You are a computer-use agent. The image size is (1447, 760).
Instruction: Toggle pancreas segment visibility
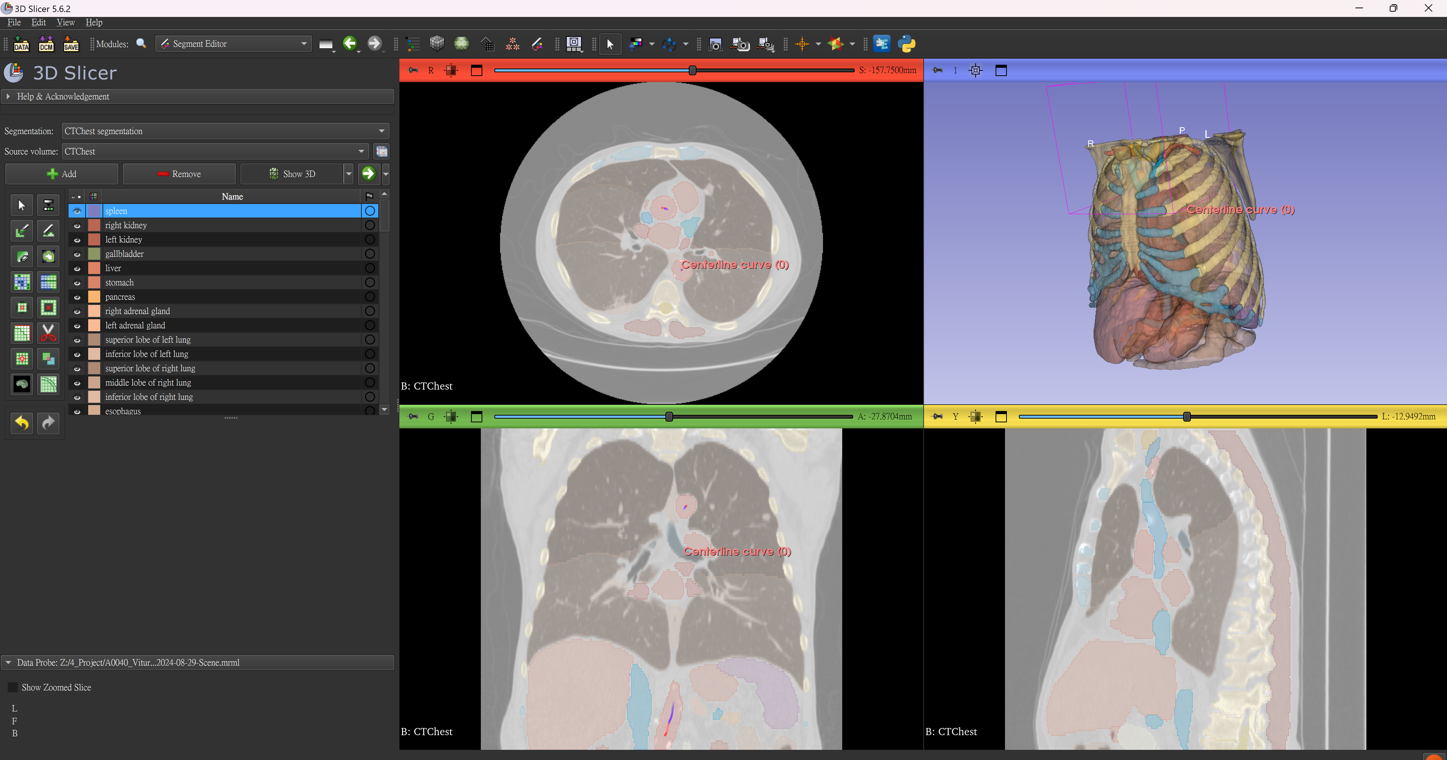pyautogui.click(x=77, y=297)
